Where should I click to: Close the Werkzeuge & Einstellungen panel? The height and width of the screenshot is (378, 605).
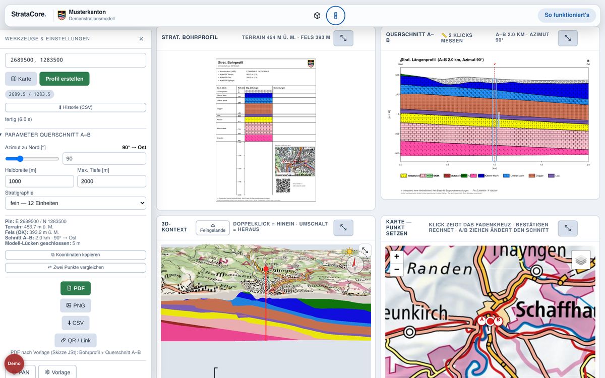coord(141,39)
